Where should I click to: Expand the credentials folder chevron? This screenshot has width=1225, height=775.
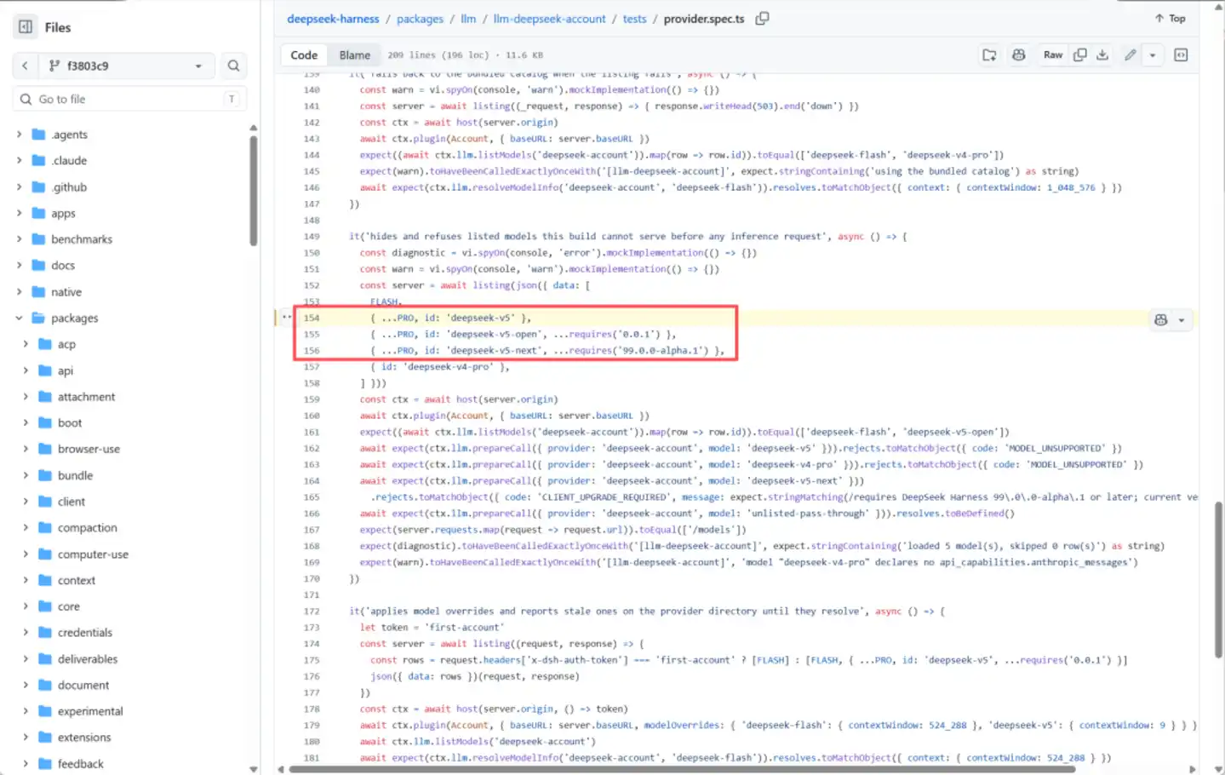click(26, 633)
